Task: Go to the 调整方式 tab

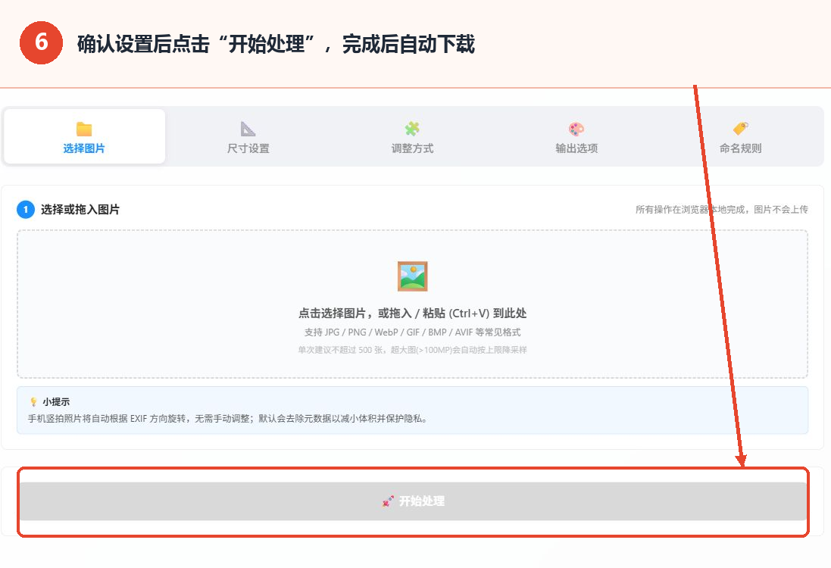Action: [x=412, y=137]
